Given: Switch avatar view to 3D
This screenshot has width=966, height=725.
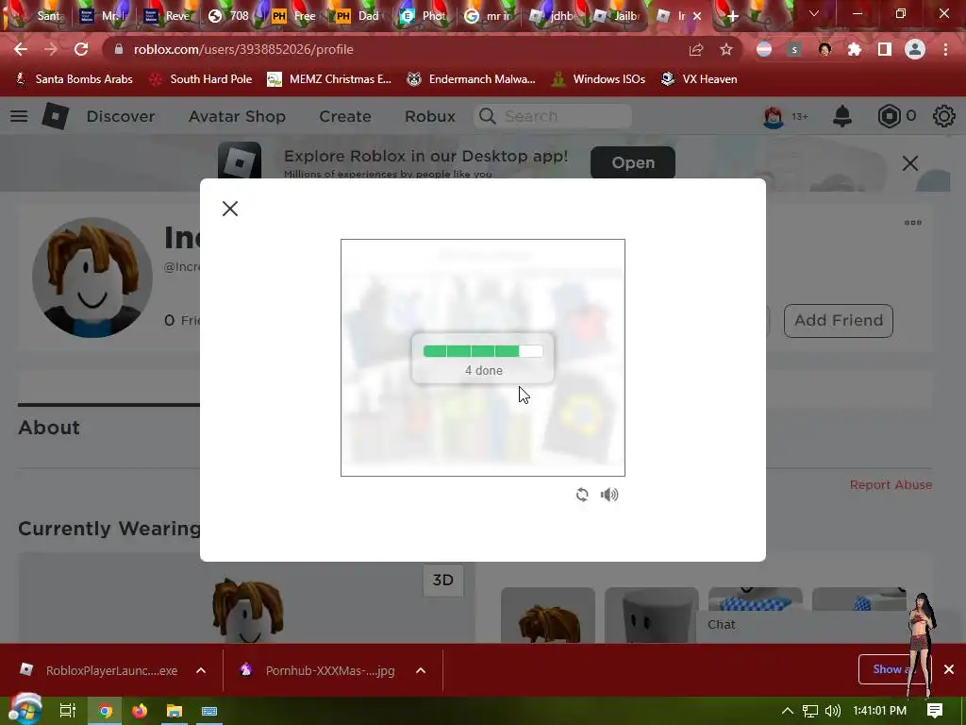Looking at the screenshot, I should [x=443, y=581].
